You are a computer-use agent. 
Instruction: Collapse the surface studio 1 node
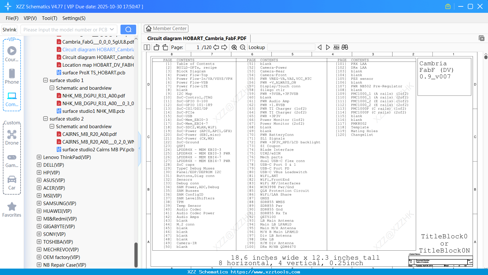click(45, 80)
